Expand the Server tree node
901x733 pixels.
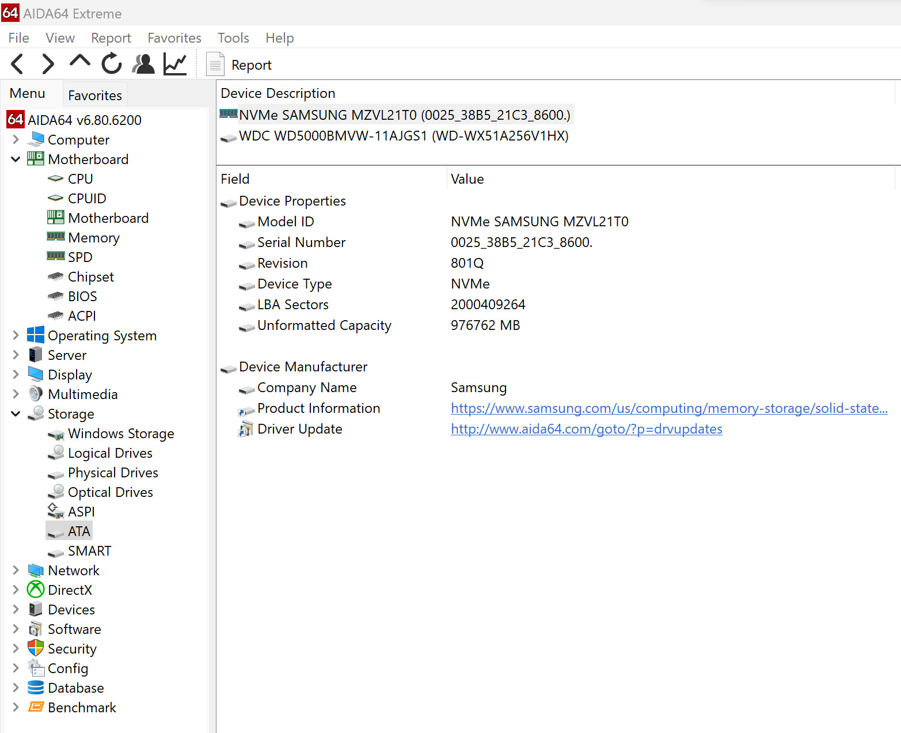(16, 355)
